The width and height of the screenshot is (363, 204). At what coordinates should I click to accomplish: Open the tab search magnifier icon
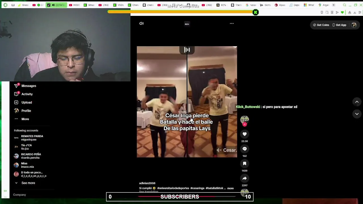[344, 5]
